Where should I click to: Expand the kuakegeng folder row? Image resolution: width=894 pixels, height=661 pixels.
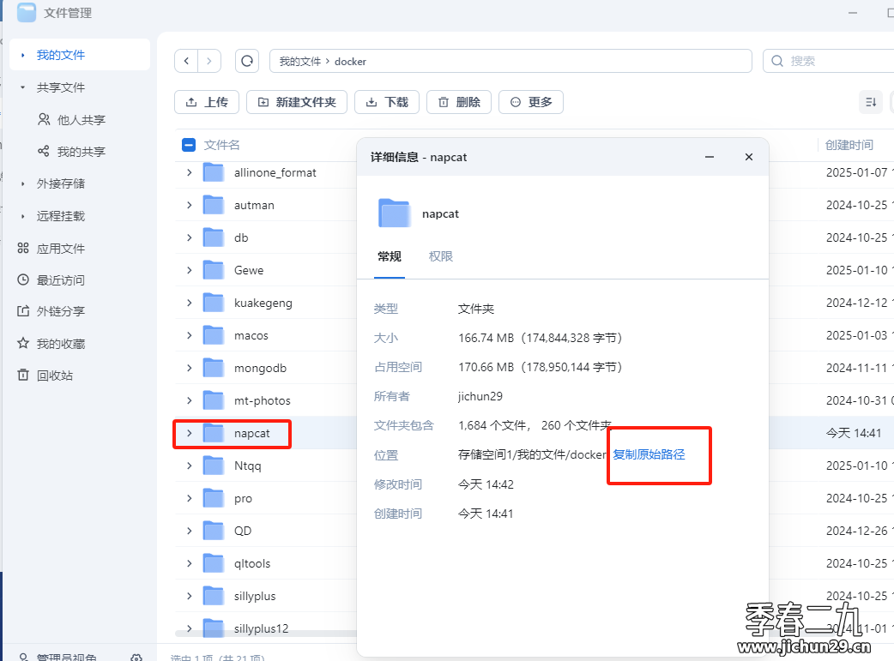click(190, 303)
